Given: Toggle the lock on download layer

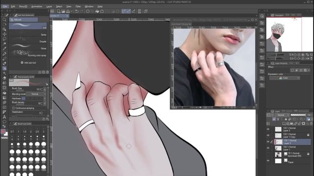Looking at the screenshot, I should (x=308, y=154).
